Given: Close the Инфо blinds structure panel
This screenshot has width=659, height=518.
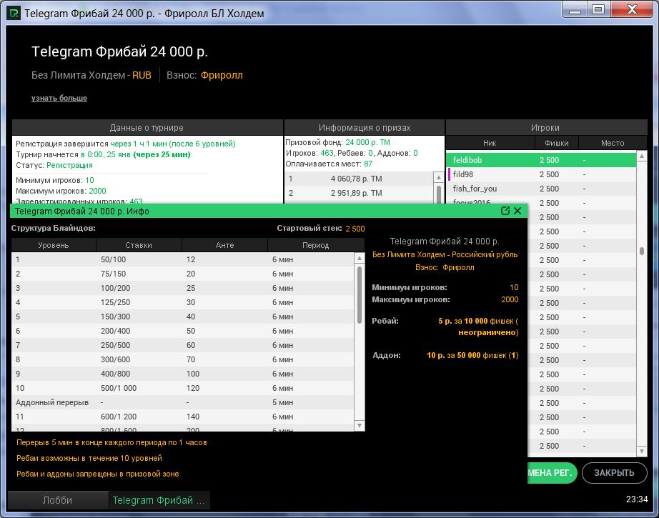Looking at the screenshot, I should (x=517, y=211).
